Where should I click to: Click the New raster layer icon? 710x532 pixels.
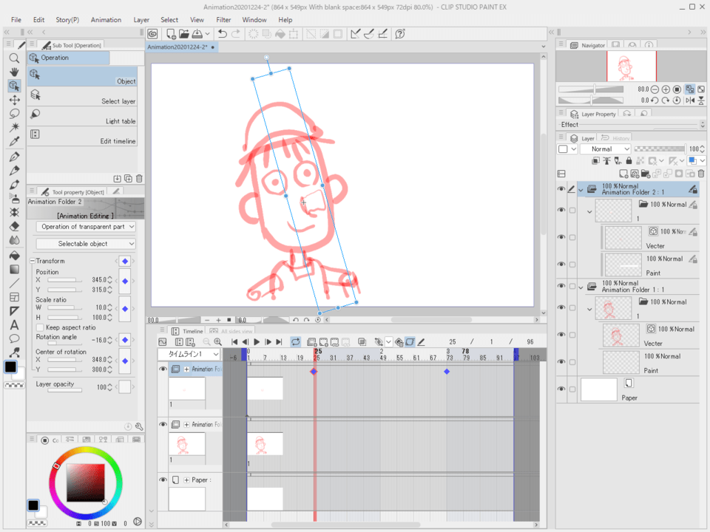click(623, 174)
